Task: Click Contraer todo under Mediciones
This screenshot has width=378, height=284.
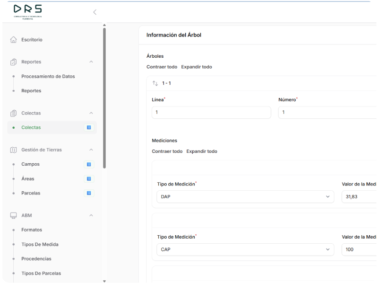Action: (x=167, y=151)
